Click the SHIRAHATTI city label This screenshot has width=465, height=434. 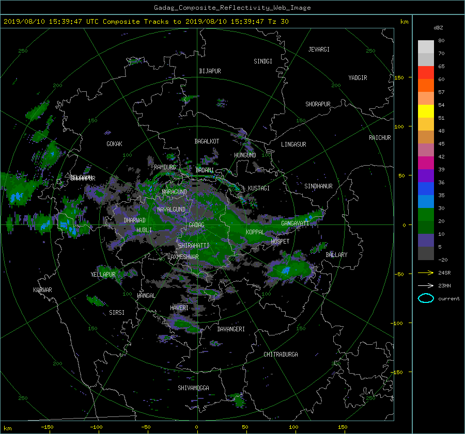pyautogui.click(x=194, y=246)
